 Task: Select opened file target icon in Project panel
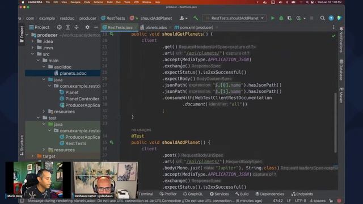pyautogui.click(x=59, y=27)
